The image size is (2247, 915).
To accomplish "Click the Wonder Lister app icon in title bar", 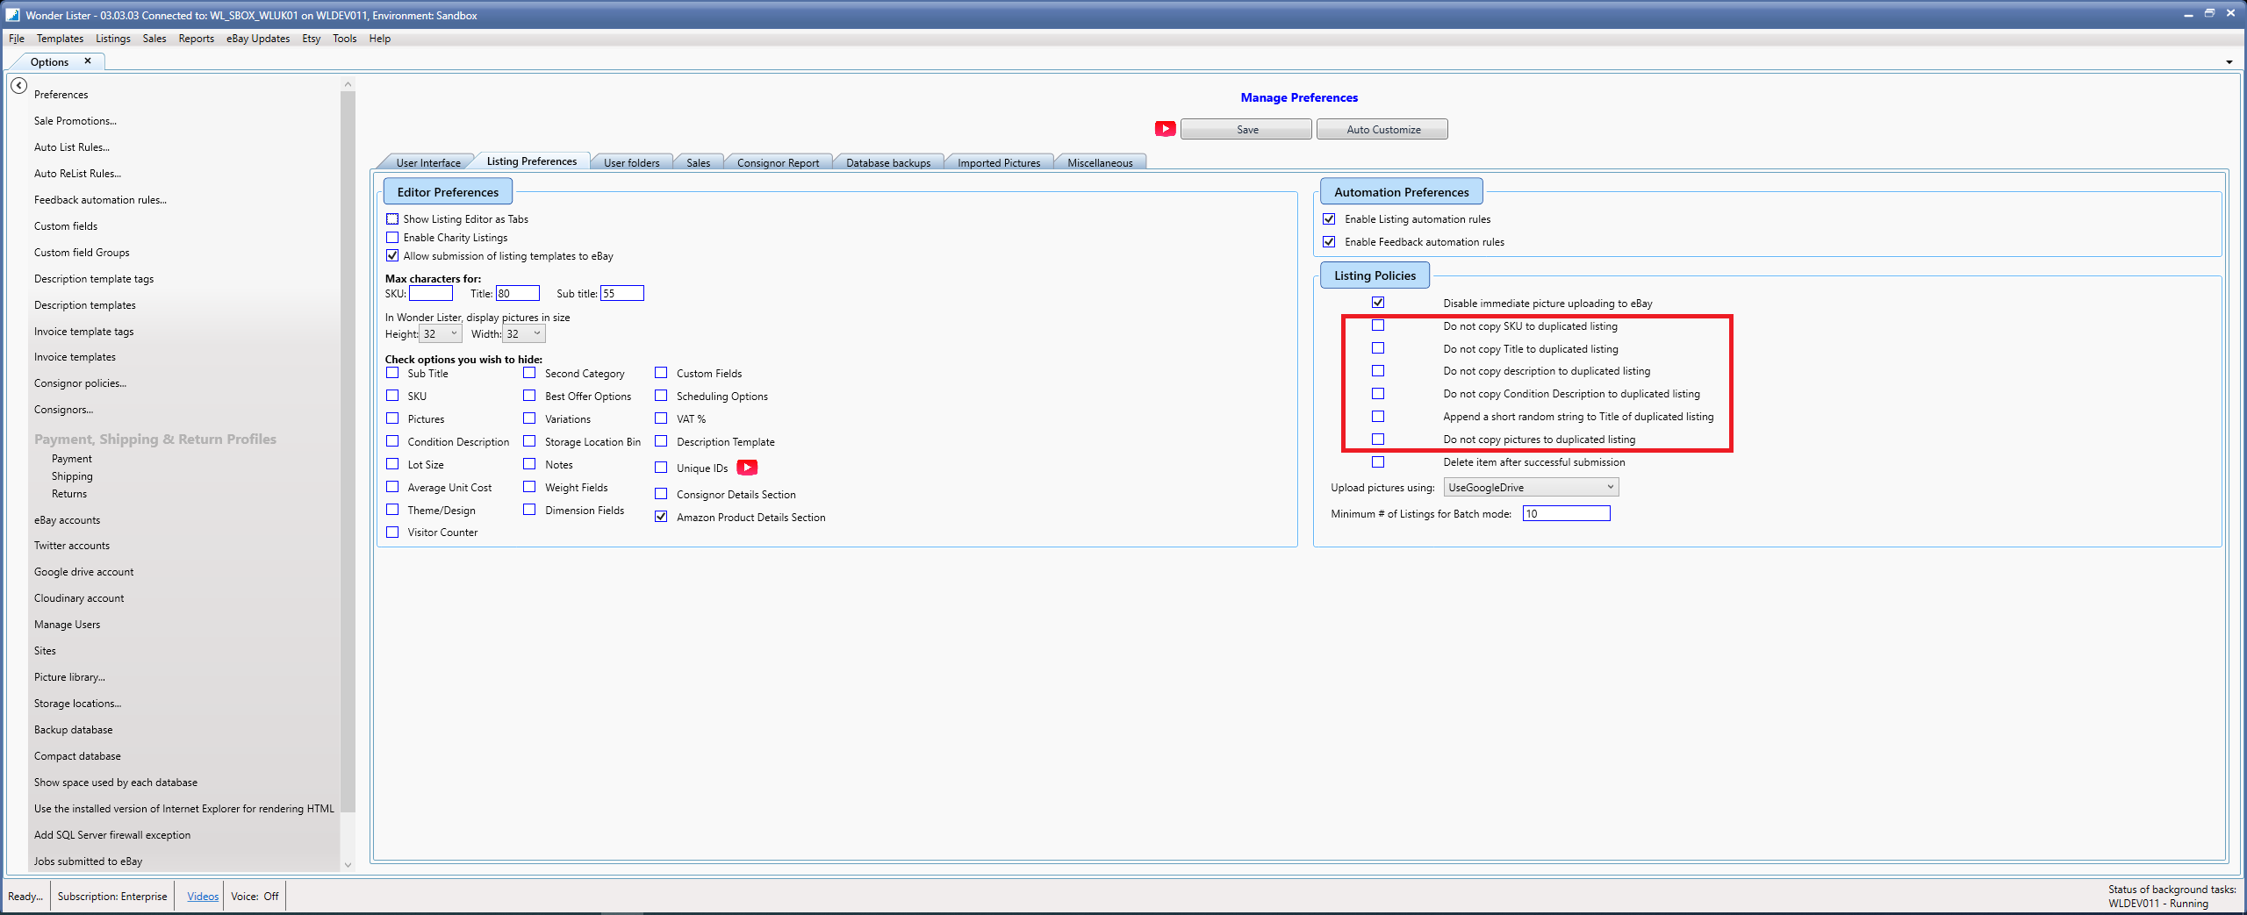I will point(12,15).
